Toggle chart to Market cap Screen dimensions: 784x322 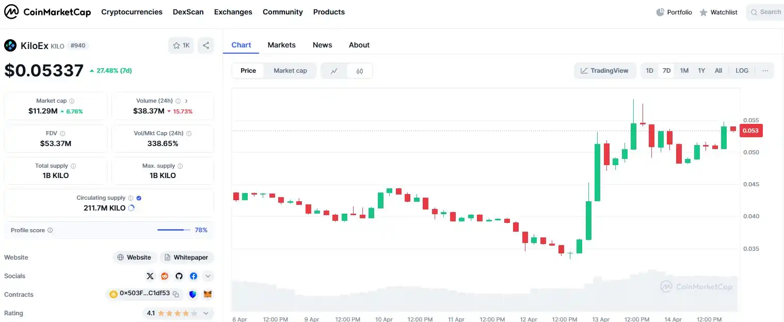coord(290,71)
